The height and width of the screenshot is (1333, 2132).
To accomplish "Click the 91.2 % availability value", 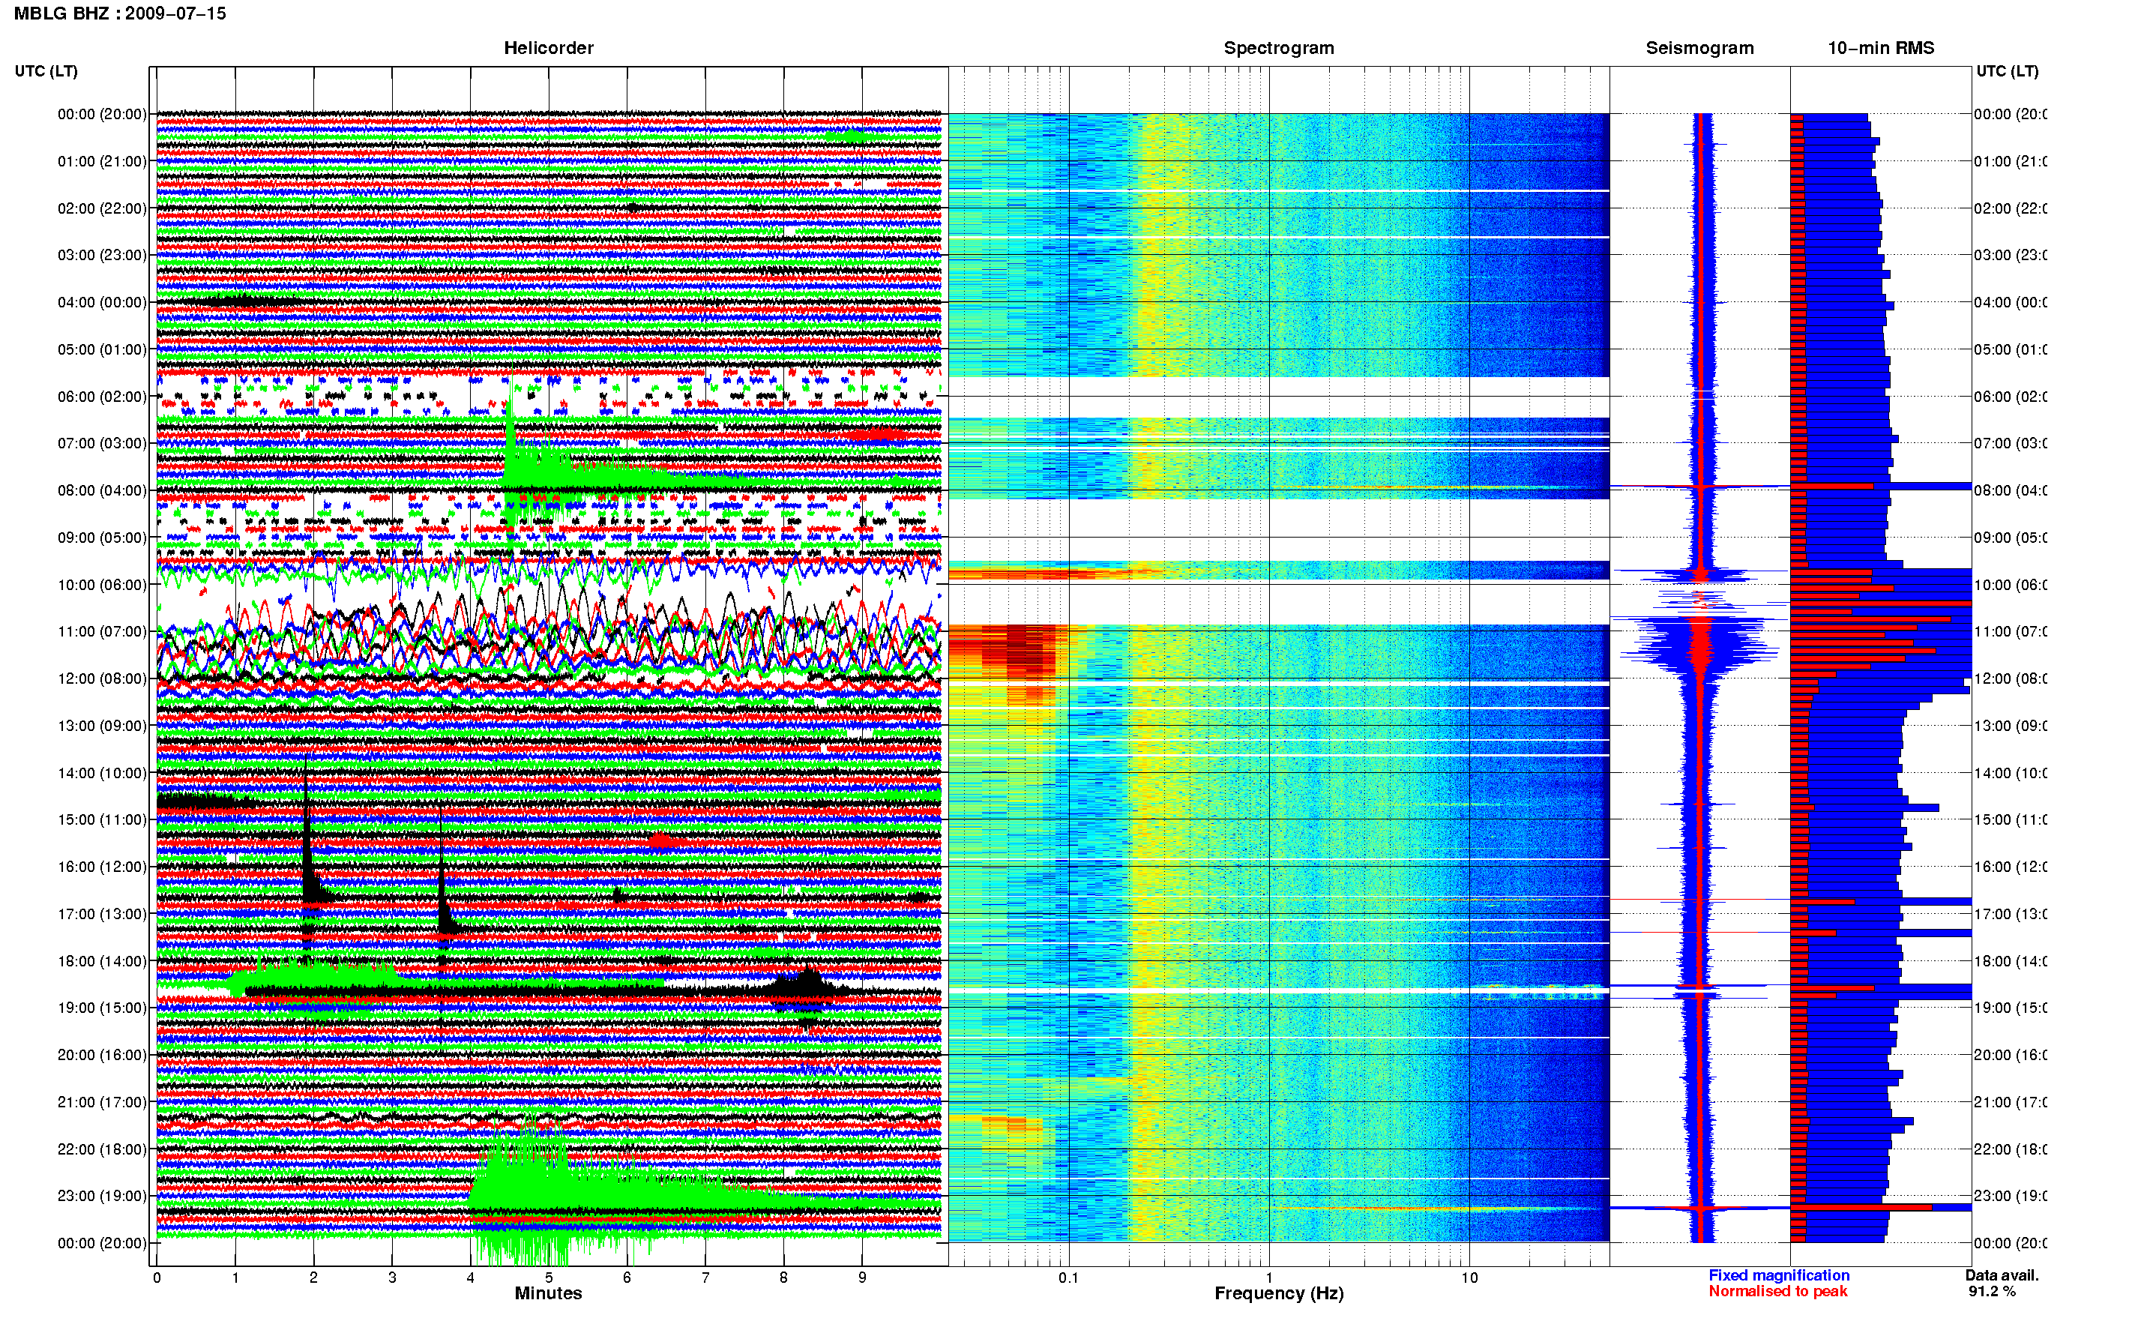I will [1992, 1291].
